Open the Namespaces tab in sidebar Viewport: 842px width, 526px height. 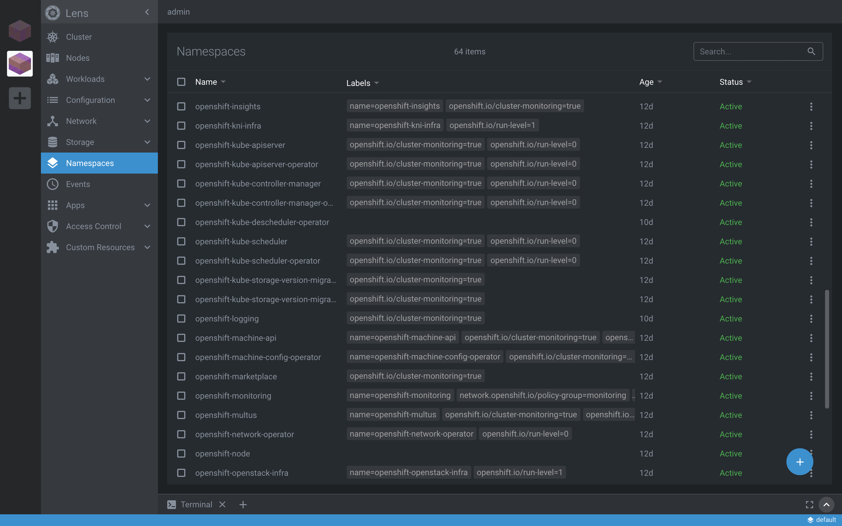[99, 162]
